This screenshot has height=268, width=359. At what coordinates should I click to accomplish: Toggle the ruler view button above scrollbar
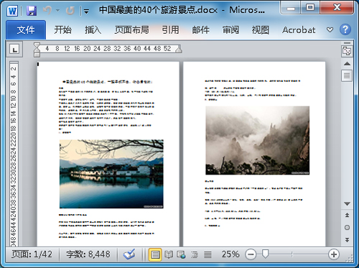click(347, 50)
